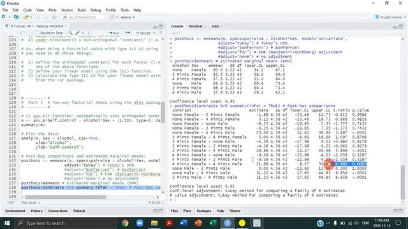408x229 pixels.
Task: Open Google Chrome from the taskbar
Action: (125, 223)
